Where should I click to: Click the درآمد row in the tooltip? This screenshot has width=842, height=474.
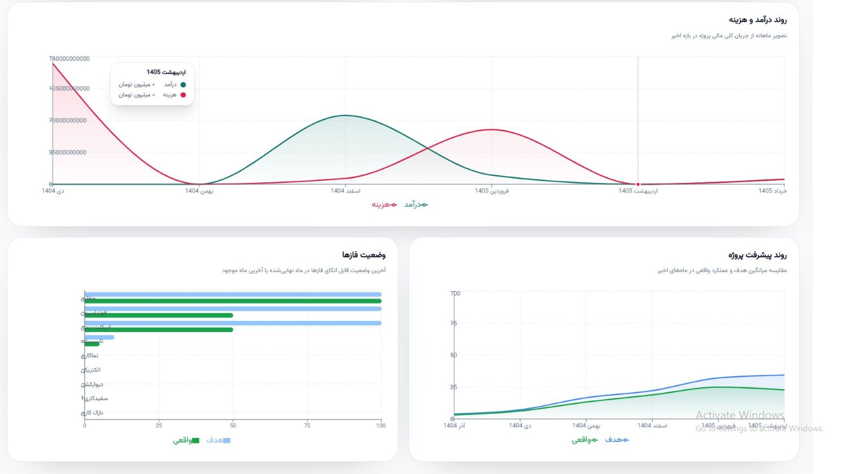[x=152, y=84]
